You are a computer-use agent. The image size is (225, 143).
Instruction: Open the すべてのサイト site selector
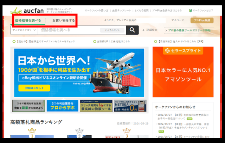pyautogui.click(x=112, y=30)
